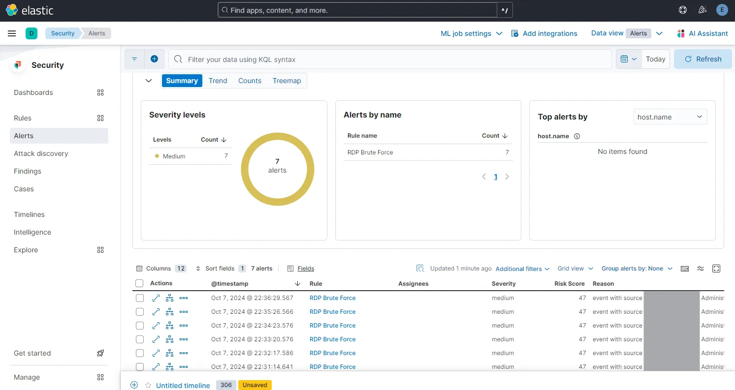735x390 pixels.
Task: Expand details of the first alert row
Action: click(156, 298)
